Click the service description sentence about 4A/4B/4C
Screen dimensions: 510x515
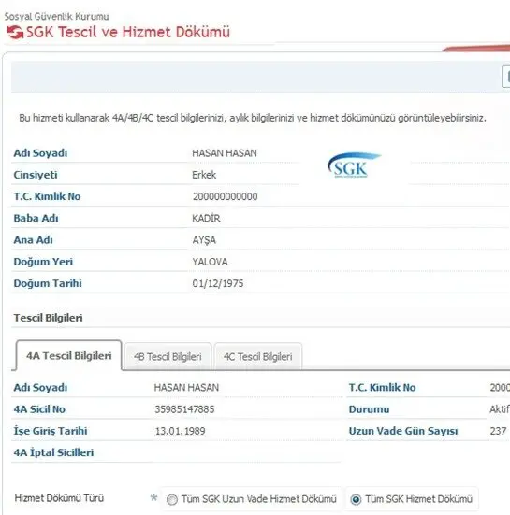tap(253, 118)
